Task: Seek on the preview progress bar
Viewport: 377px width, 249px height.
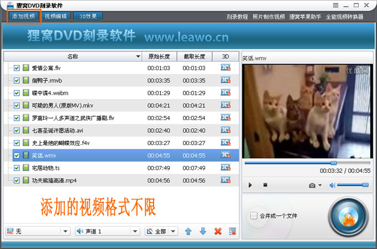Action: pyautogui.click(x=307, y=163)
